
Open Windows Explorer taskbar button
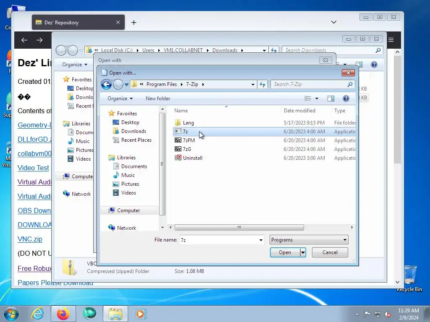click(x=115, y=314)
